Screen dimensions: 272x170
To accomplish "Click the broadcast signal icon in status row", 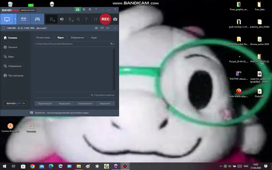I will tap(108, 28).
